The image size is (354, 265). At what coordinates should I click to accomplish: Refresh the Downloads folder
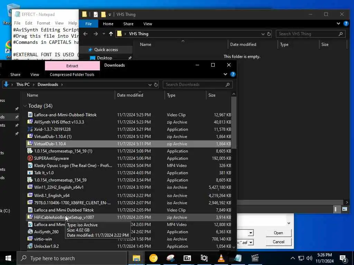[x=156, y=85]
